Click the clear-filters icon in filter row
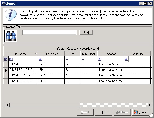 point(6,59)
